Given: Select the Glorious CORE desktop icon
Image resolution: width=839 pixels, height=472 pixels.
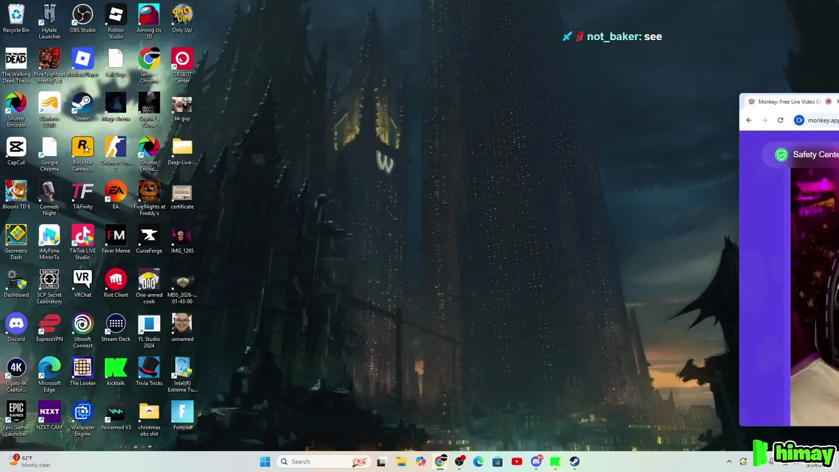Looking at the screenshot, I should [x=49, y=109].
